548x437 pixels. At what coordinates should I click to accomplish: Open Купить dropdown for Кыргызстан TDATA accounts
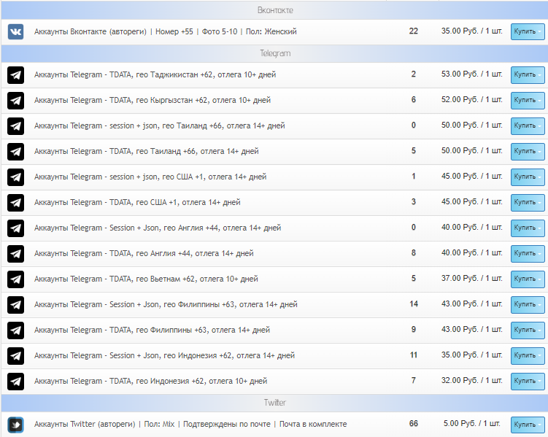(528, 100)
